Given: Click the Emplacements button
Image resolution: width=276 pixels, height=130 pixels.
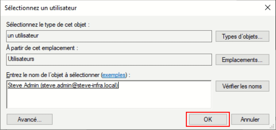Looking at the screenshot, I should (242, 60).
